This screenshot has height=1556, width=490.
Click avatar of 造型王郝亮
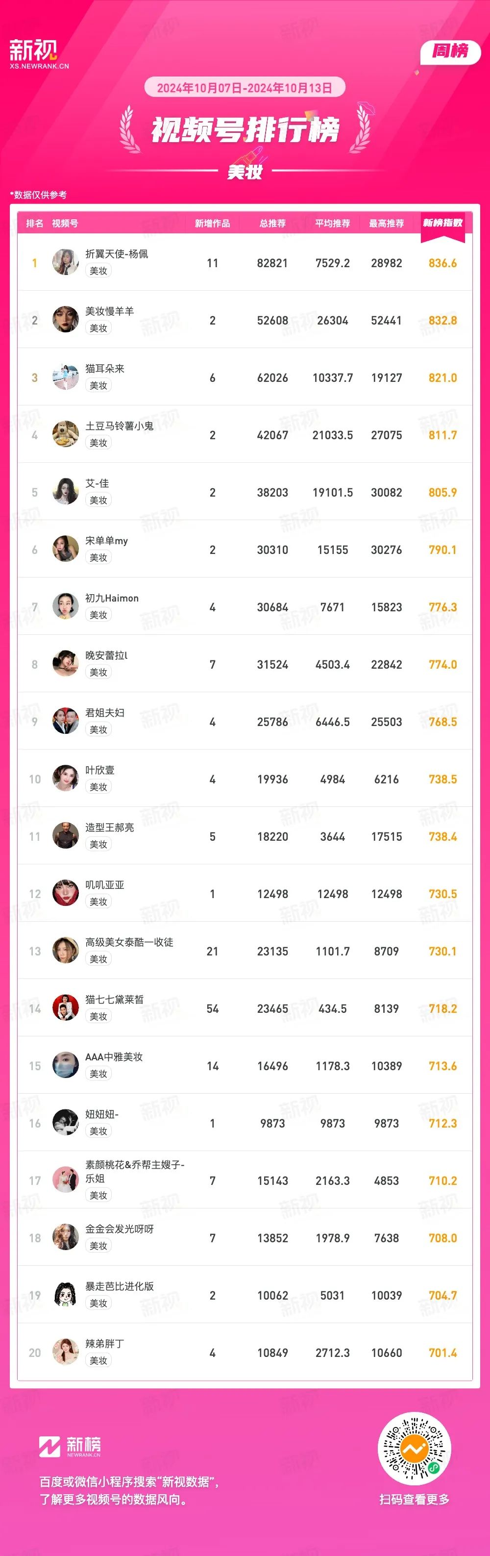coord(65,836)
